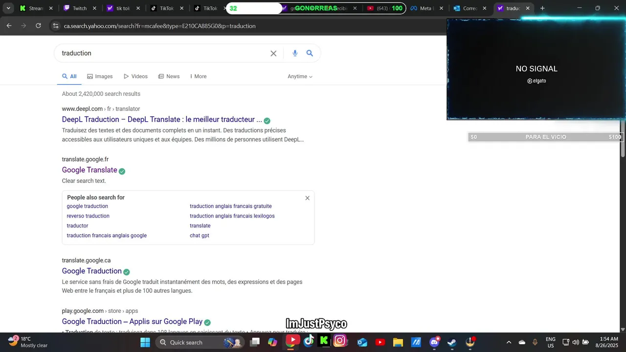Switch to the 'tik tok' Yahoo tab
Screen dimensions: 626x352
pyautogui.click(x=123, y=8)
